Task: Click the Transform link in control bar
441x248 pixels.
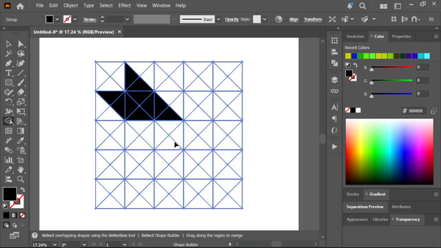Action: tap(313, 19)
